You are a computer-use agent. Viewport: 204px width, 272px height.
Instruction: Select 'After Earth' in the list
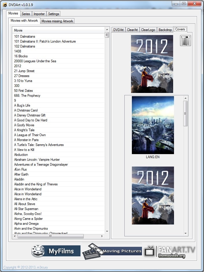point(58,174)
